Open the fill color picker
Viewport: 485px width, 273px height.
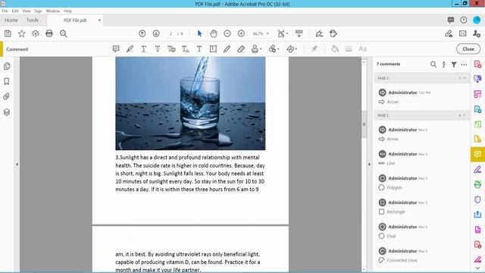pos(335,49)
